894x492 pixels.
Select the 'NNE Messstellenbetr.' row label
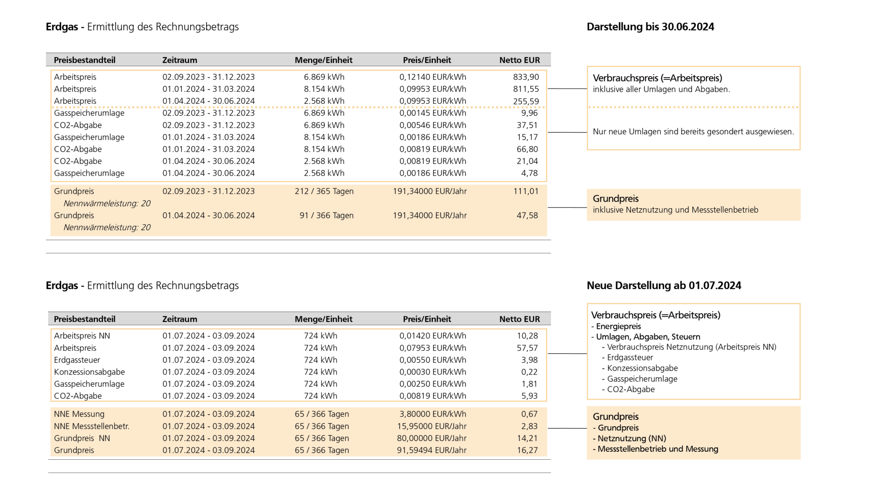[91, 427]
